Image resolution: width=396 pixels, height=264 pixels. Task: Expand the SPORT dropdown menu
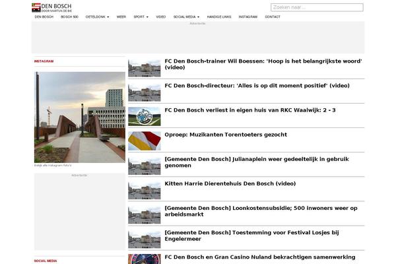point(141,17)
